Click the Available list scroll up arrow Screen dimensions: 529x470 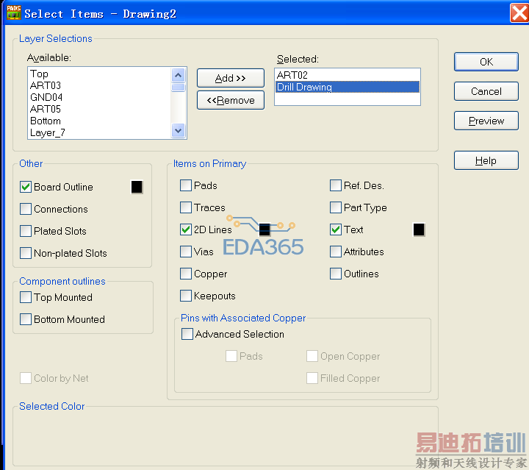point(179,75)
